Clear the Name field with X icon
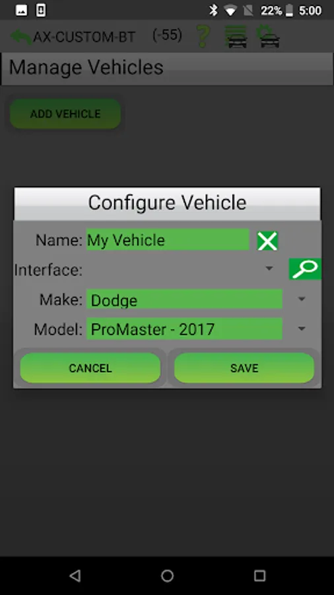 tap(267, 241)
